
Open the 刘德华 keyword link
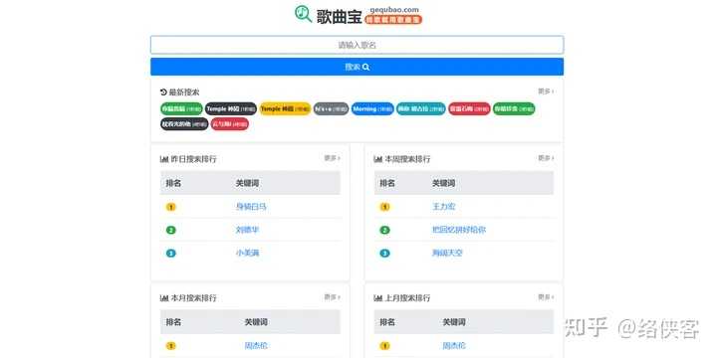point(247,230)
